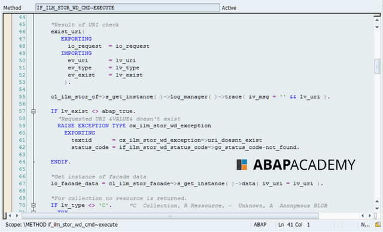Click horizontal scrollbar thumb below the code
This screenshot has height=232, width=383.
[x=170, y=216]
